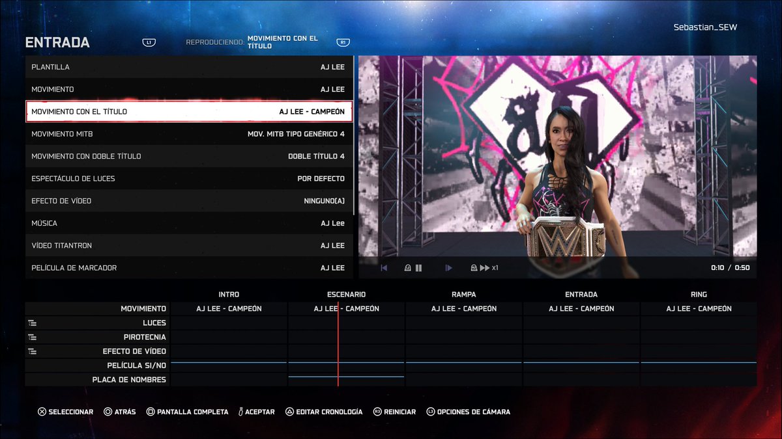The width and height of the screenshot is (782, 439).
Task: Click Movimiento cell under Escenario column
Action: 346,309
